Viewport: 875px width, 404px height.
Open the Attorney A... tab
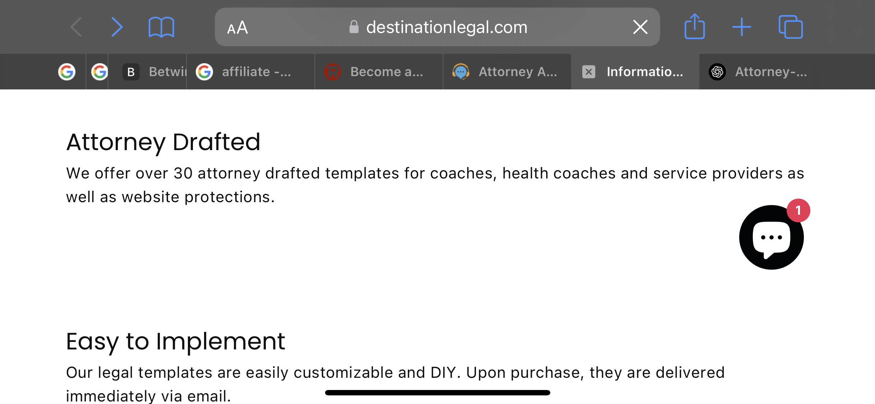click(x=507, y=72)
